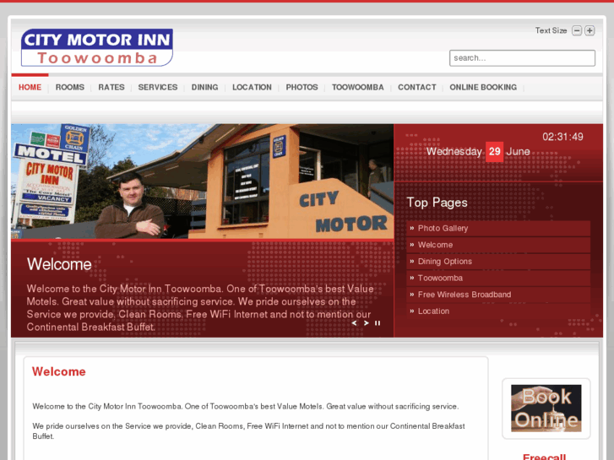This screenshot has height=460, width=614.
Task: Click the red Welcome article heading
Action: point(59,371)
